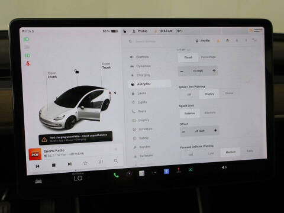Open the Lights settings section
Viewport: 284px width, 213px height.
[140, 102]
